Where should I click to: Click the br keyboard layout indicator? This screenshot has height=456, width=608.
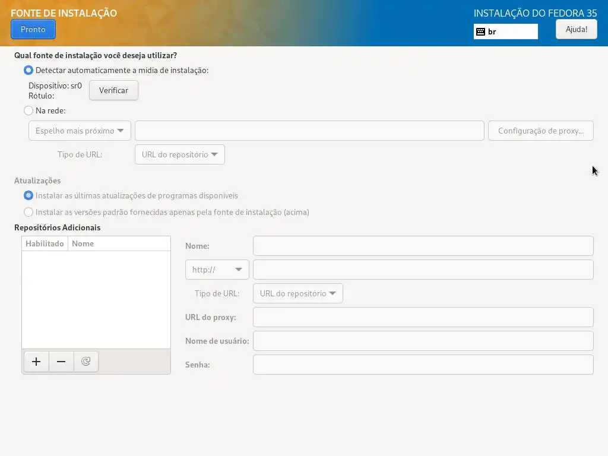point(506,32)
